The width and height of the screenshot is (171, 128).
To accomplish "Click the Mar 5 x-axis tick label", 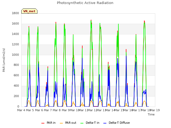I will point(30,110).
